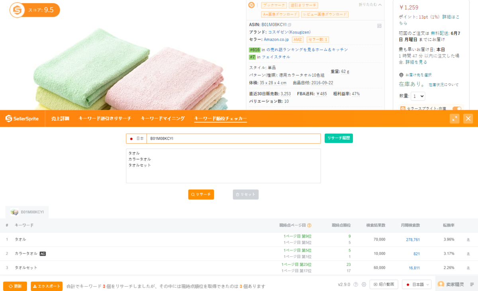Screen dimensions: 478x291
Task: Click the Amazon icon in the タオルセット row
Action: 468,268
